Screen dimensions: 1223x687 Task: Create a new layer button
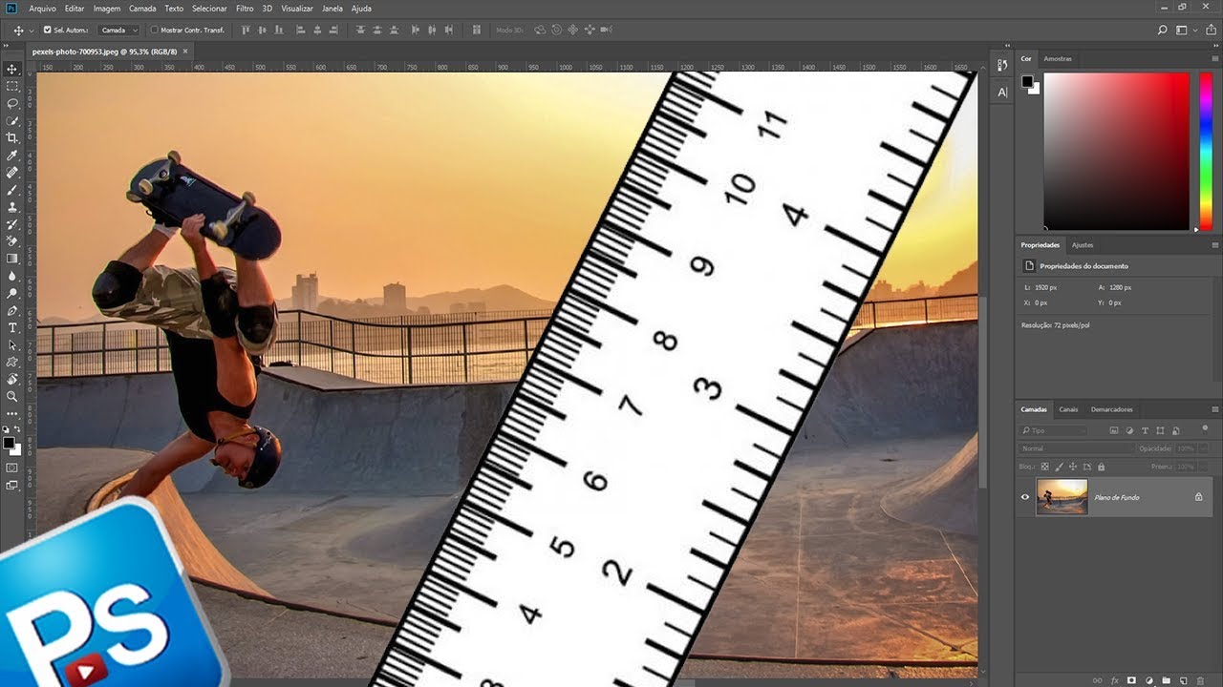[1183, 680]
